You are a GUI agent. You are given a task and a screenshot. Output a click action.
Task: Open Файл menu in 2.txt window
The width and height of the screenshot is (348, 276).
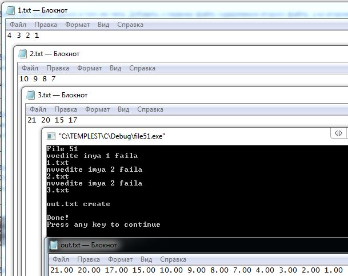point(30,68)
